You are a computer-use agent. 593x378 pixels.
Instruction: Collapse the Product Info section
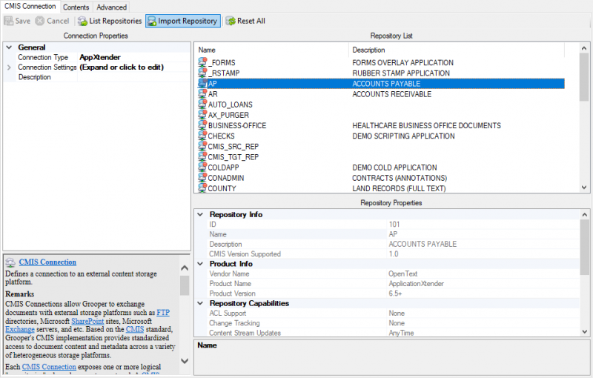pos(200,264)
